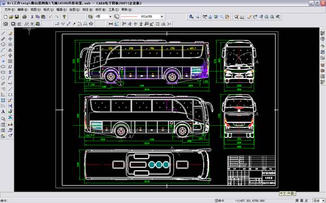Open the 文件 menu
Image resolution: width=326 pixels, height=203 pixels.
(x=10, y=10)
